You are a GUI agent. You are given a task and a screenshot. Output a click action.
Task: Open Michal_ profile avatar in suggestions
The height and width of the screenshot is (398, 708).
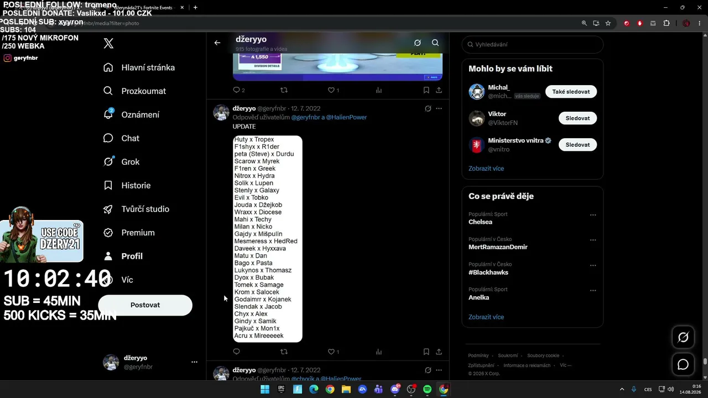(477, 92)
